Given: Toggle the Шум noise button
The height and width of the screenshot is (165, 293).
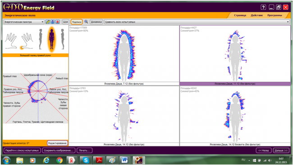Looking at the screenshot, I should (x=65, y=22).
